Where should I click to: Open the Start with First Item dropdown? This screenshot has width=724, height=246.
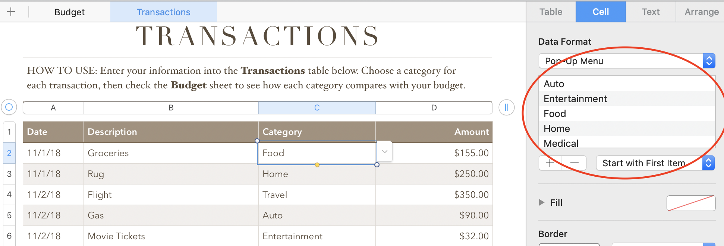coord(708,163)
